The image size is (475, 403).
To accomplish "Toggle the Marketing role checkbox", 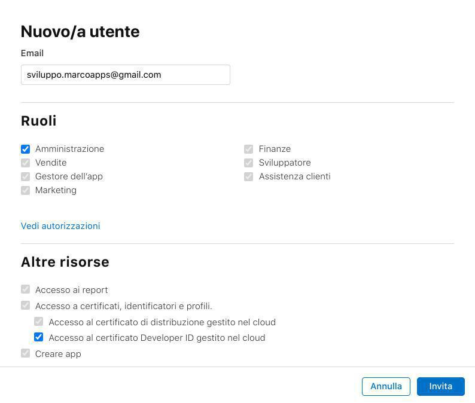I will 25,190.
